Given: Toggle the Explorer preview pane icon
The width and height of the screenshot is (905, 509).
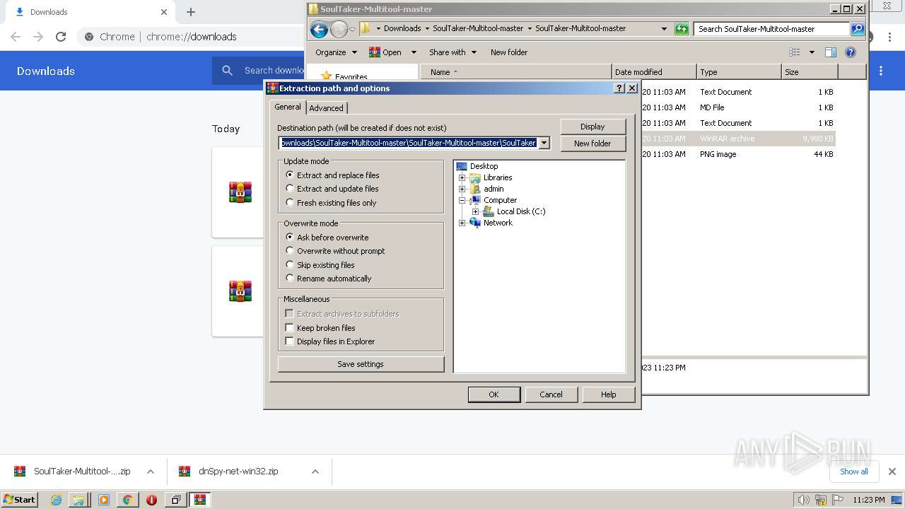Looking at the screenshot, I should pos(831,52).
